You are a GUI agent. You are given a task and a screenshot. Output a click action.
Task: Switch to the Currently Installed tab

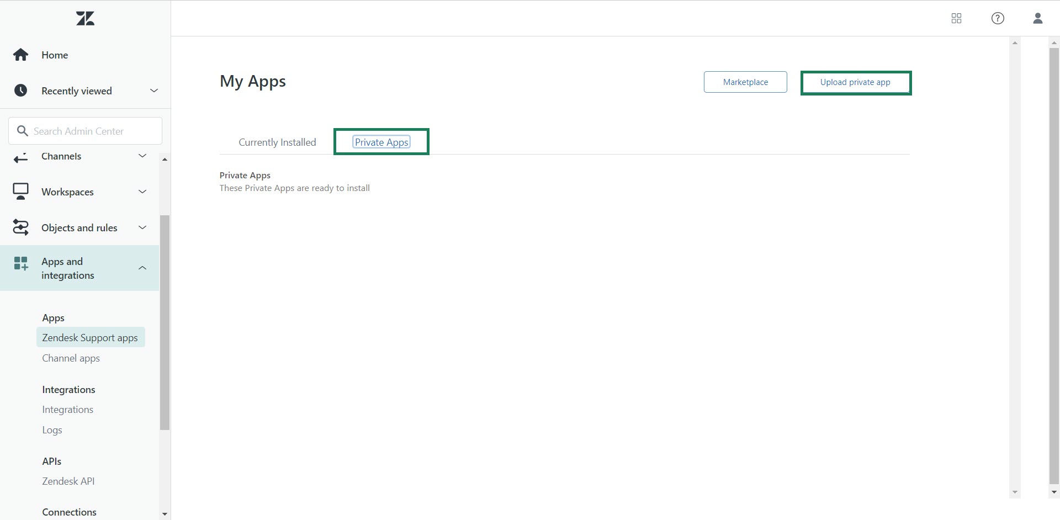277,142
